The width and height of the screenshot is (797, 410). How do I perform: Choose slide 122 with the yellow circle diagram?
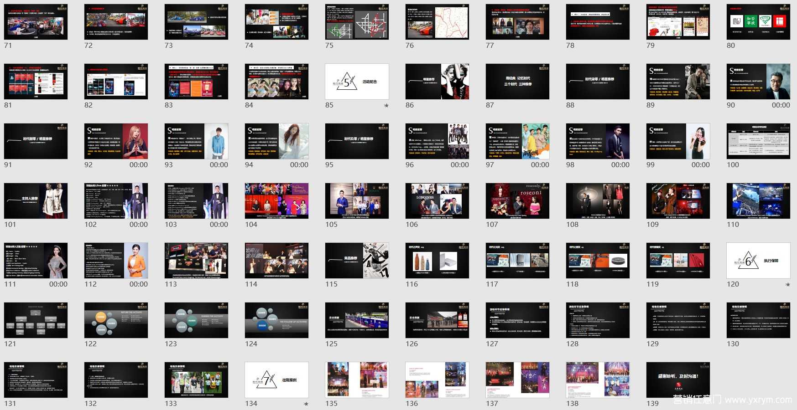click(116, 320)
